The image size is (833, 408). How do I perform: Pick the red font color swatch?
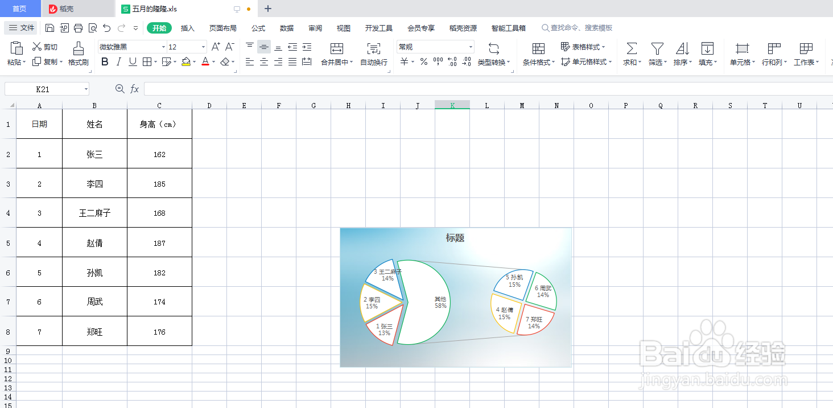click(x=206, y=62)
